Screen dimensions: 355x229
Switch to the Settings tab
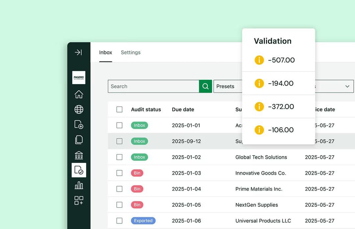coord(130,52)
